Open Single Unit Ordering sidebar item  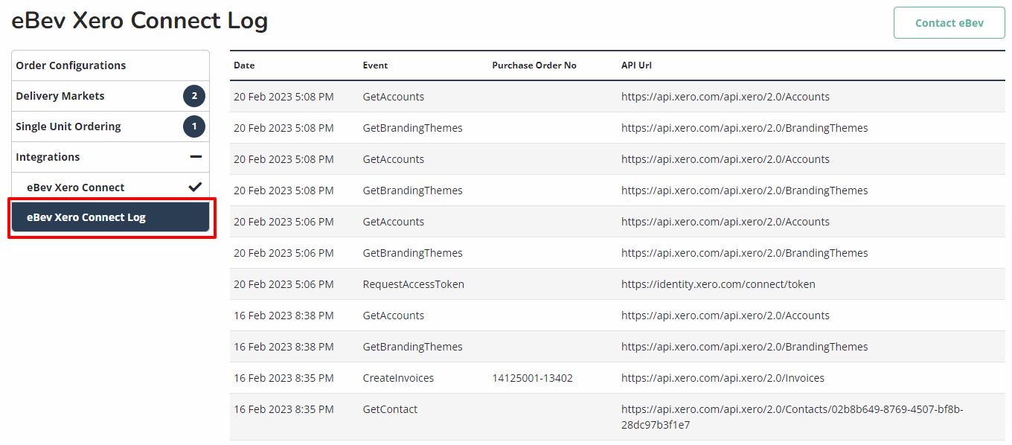pyautogui.click(x=110, y=127)
